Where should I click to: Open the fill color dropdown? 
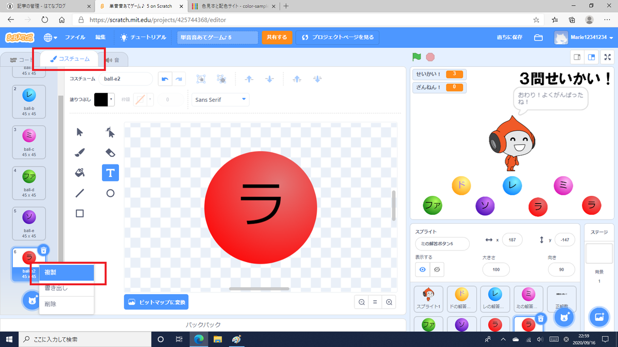pyautogui.click(x=104, y=100)
